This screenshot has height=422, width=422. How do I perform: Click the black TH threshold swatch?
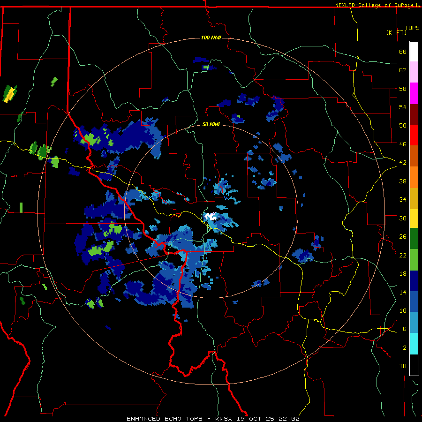pos(414,365)
